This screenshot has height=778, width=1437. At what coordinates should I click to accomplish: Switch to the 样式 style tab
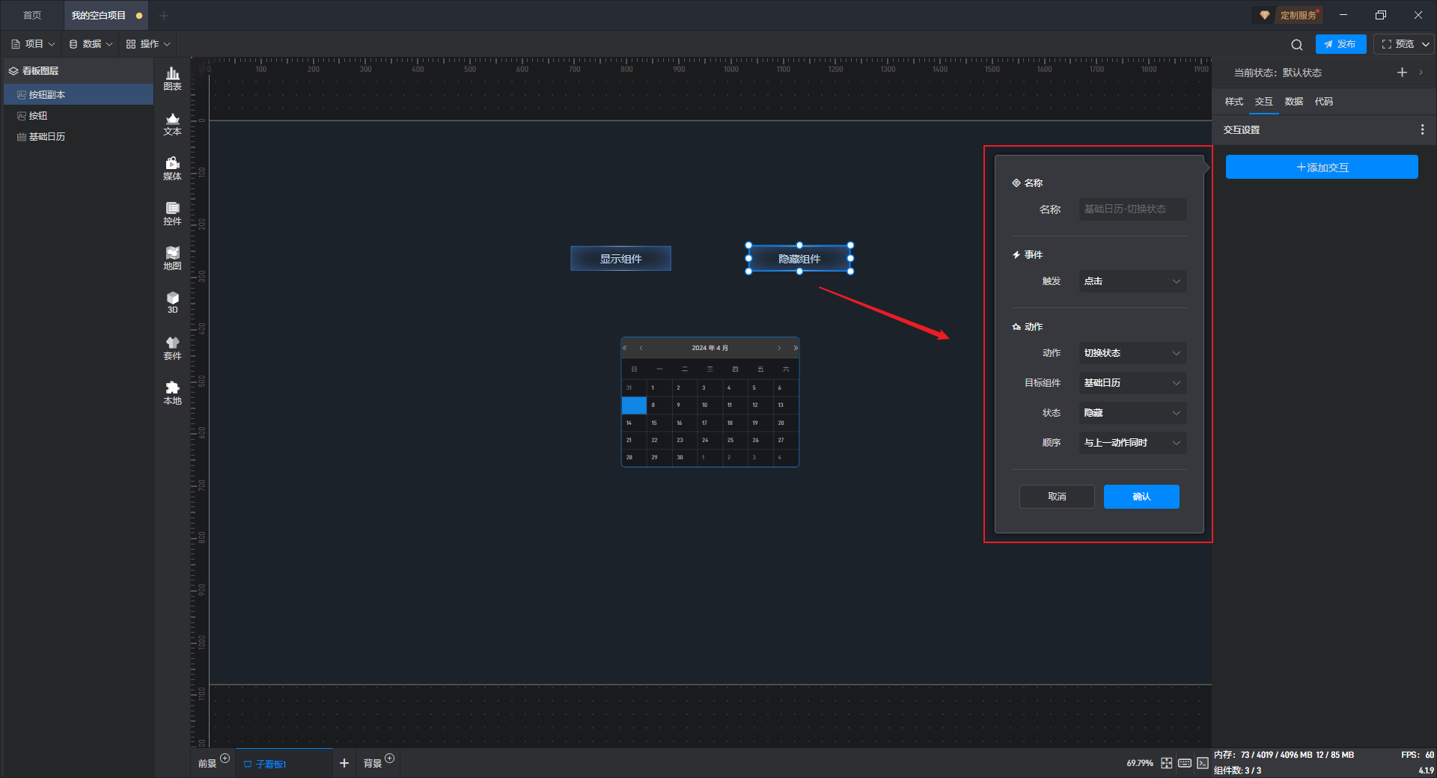pyautogui.click(x=1233, y=102)
